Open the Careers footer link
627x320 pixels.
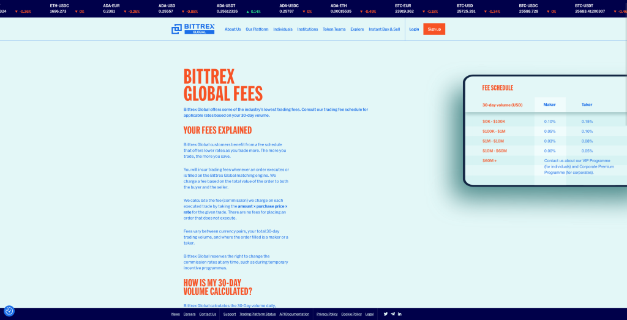pyautogui.click(x=190, y=314)
